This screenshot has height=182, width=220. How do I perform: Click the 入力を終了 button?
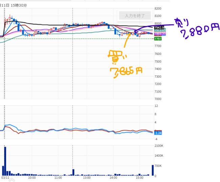click(x=135, y=16)
